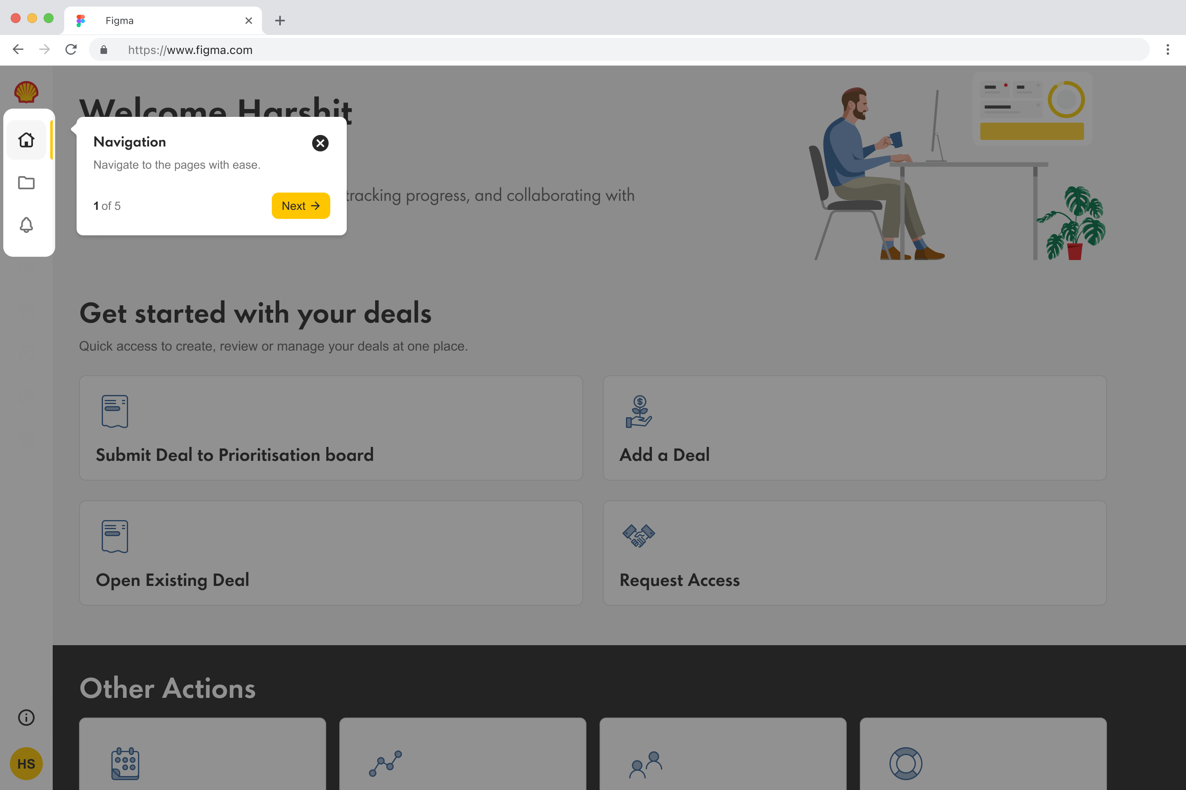Click the Shell logo

(26, 92)
